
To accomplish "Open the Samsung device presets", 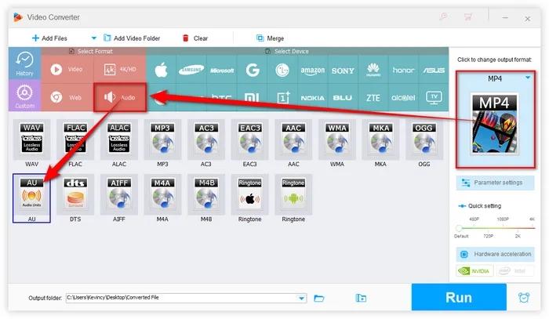I will (191, 70).
